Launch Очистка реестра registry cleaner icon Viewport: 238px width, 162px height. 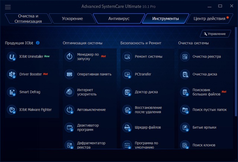185,57
